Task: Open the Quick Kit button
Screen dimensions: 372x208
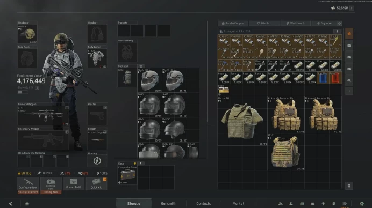Action: [96, 184]
